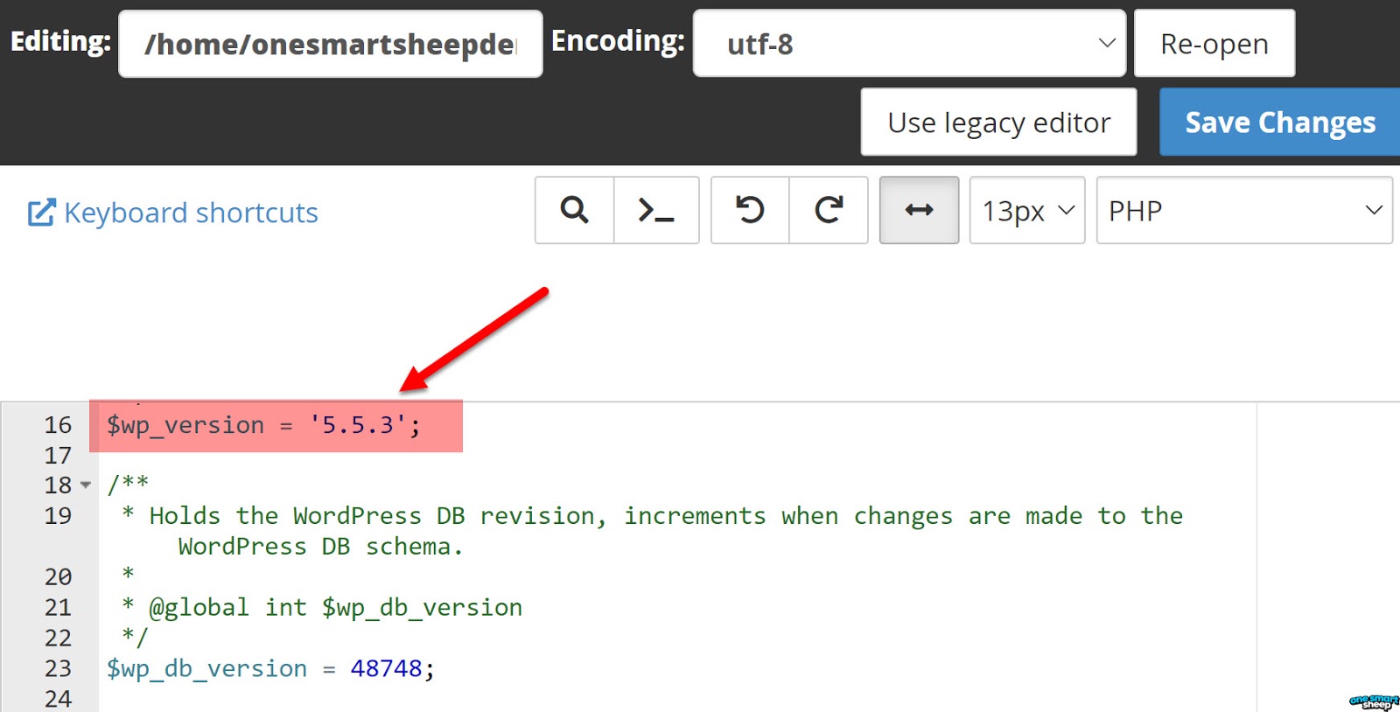Click the external link icon beside Keyboard shortcuts
1400x712 pixels.
41,213
